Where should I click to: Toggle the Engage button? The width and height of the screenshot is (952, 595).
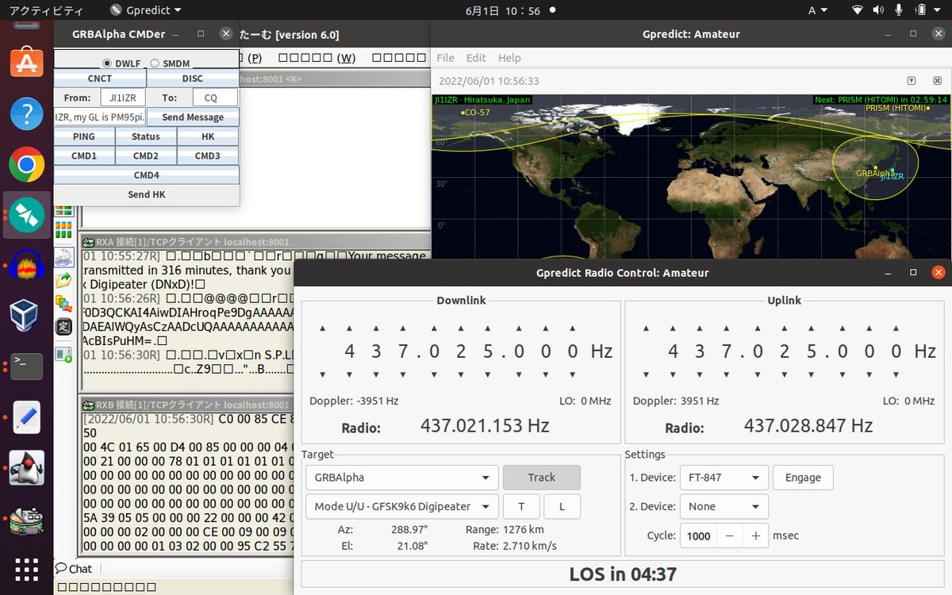[x=803, y=478]
